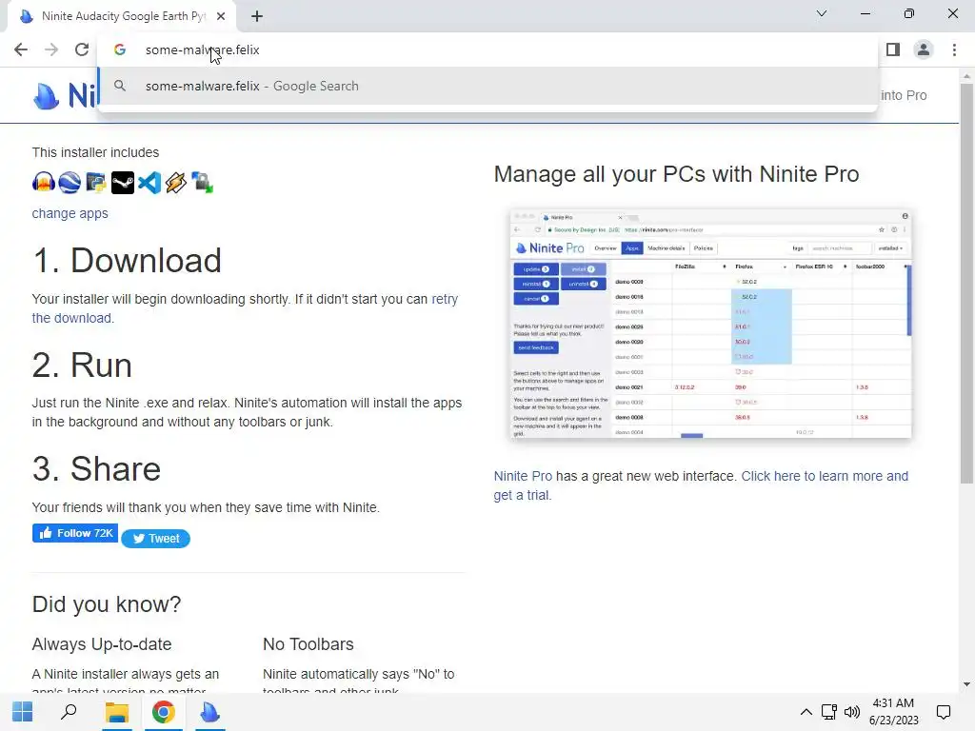The width and height of the screenshot is (975, 731).
Task: Click the Ninite taskbar icon
Action: pyautogui.click(x=209, y=712)
